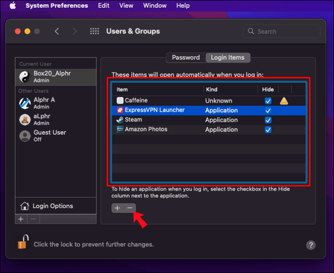Open the Window menu
This screenshot has height=273, width=334.
[x=154, y=5]
